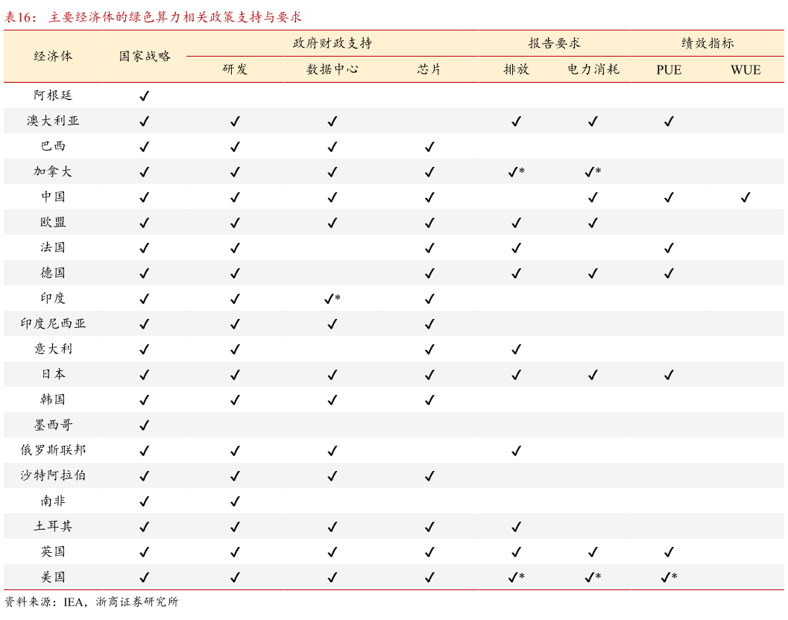Select the WUE column header
The image size is (788, 620).
click(746, 70)
